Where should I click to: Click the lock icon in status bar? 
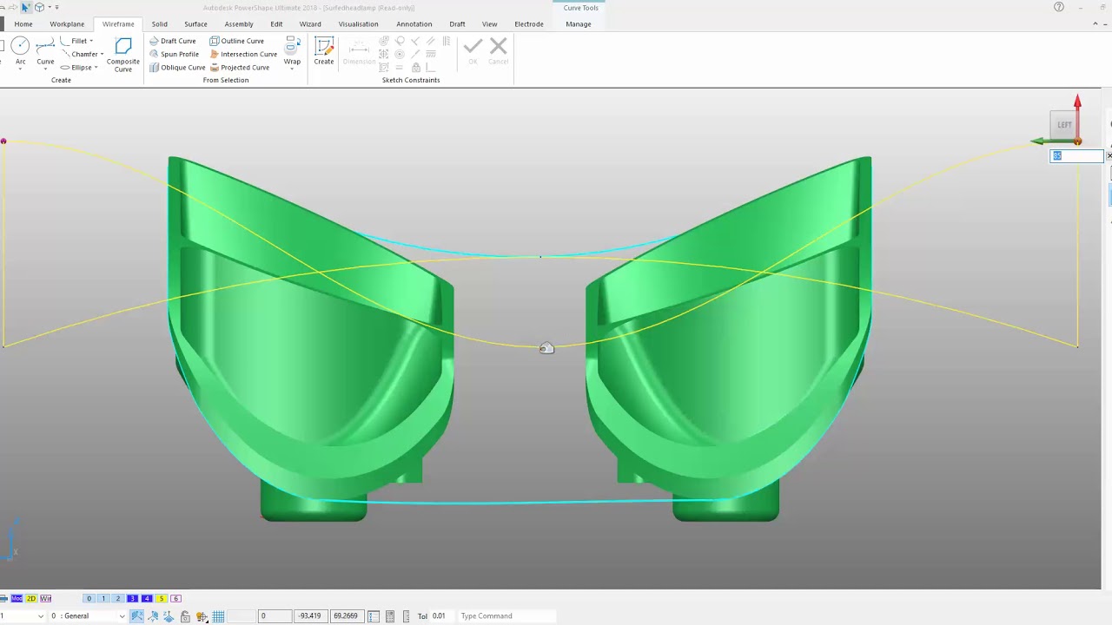coord(185,616)
